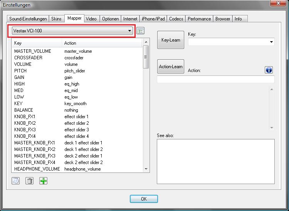
Task: Confirm settings with the OK button
Action: (144, 199)
